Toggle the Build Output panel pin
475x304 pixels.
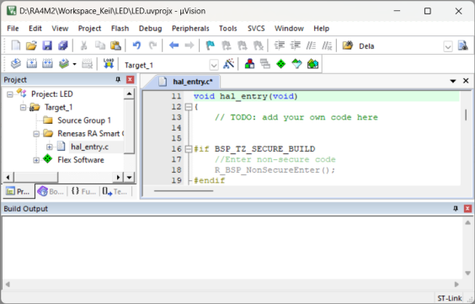tap(456, 208)
